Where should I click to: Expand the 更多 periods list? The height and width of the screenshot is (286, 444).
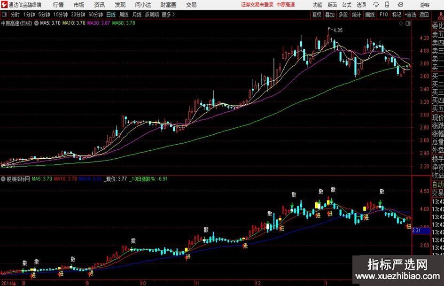pyautogui.click(x=169, y=15)
